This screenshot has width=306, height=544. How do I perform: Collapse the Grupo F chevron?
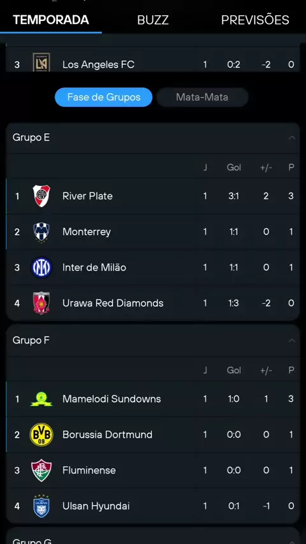292,340
